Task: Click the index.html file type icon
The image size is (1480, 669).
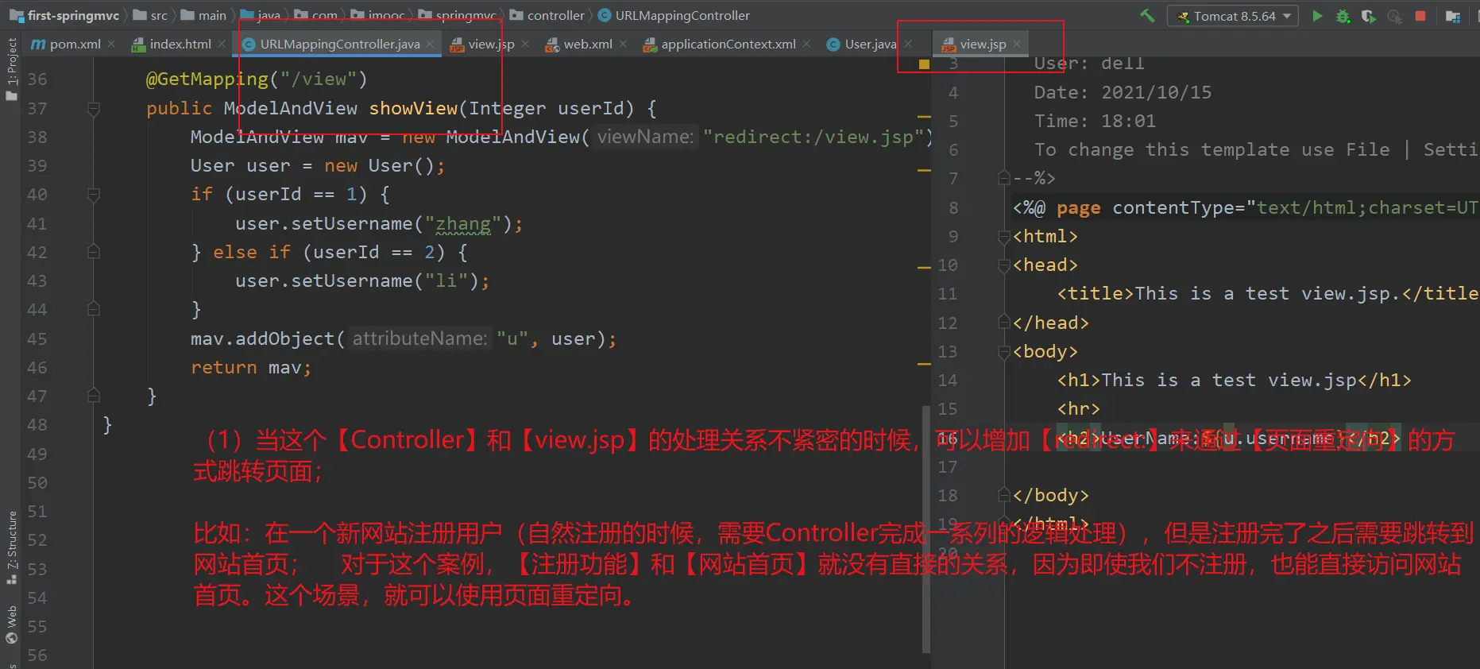Action: click(x=138, y=44)
